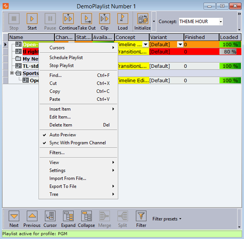The height and width of the screenshot is (239, 244).
Task: Click the Take Out icon
Action: 86,19
